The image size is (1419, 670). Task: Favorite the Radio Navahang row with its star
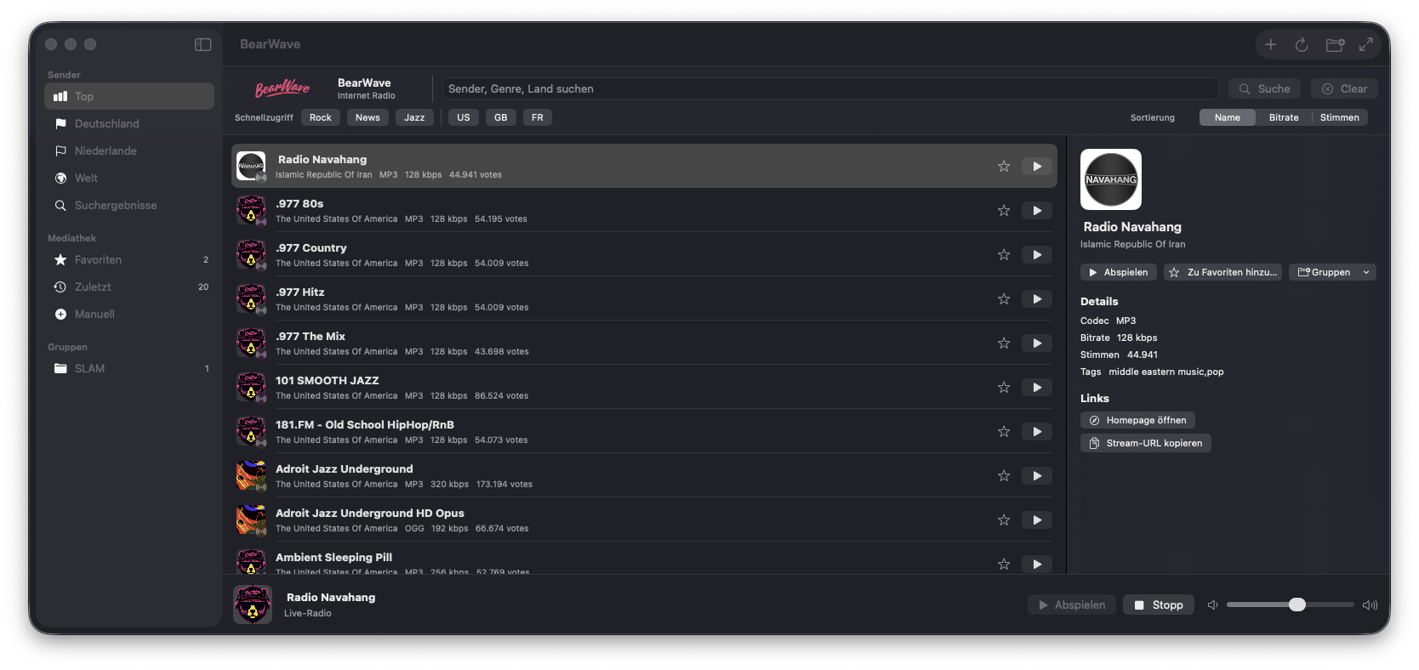1004,167
